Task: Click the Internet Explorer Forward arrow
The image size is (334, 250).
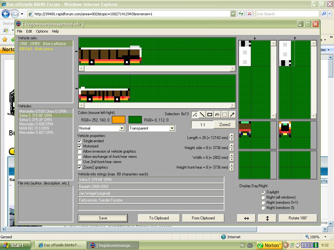Action: click(x=14, y=14)
